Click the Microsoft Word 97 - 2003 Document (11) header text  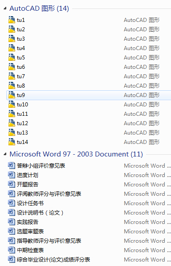pyautogui.click(x=76, y=154)
